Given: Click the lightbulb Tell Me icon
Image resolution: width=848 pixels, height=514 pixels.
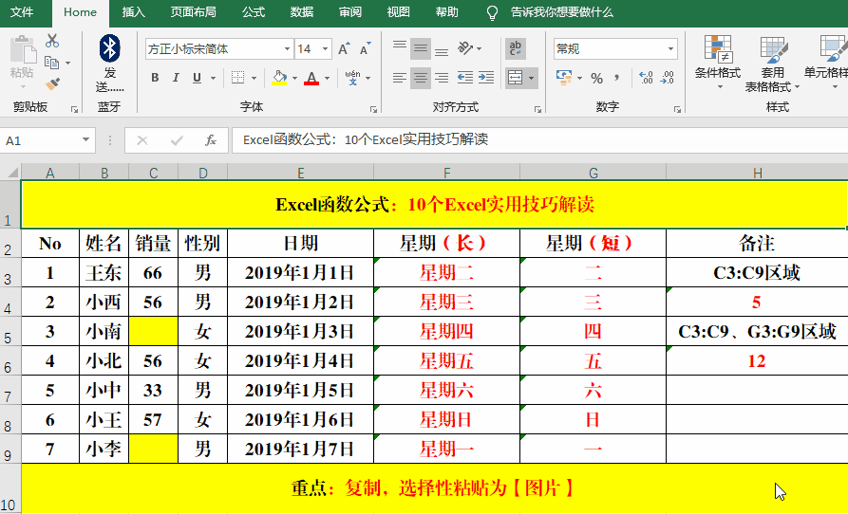Looking at the screenshot, I should click(492, 12).
